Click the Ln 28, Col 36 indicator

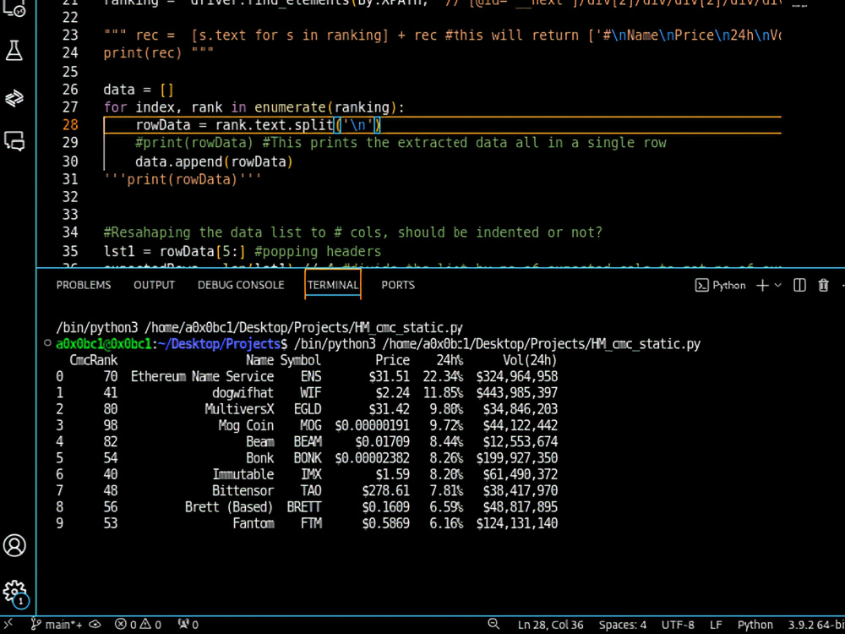coord(550,625)
